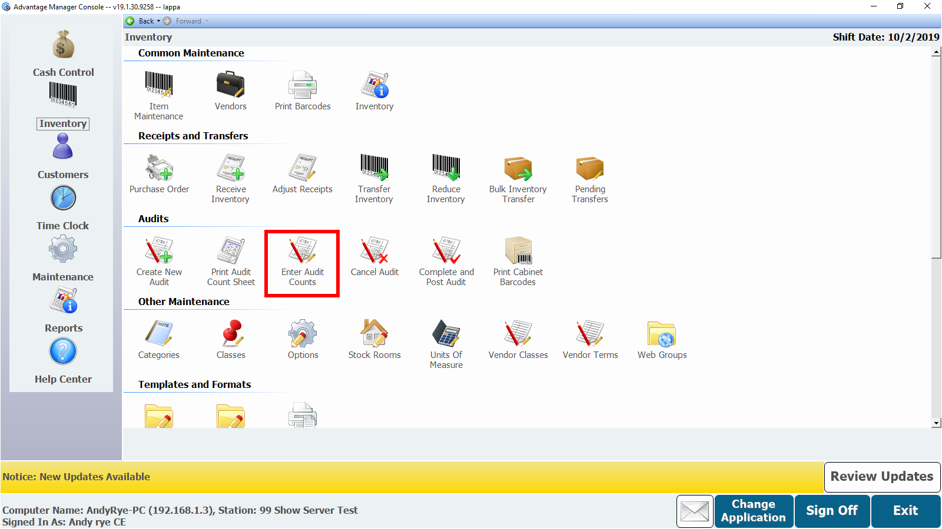Open Units Of Measure calculator icon

(446, 334)
